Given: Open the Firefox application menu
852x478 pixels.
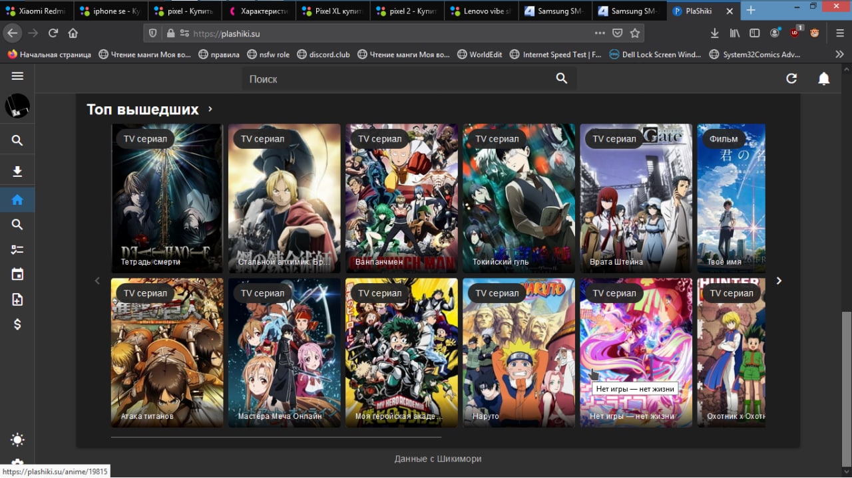Looking at the screenshot, I should click(x=840, y=33).
